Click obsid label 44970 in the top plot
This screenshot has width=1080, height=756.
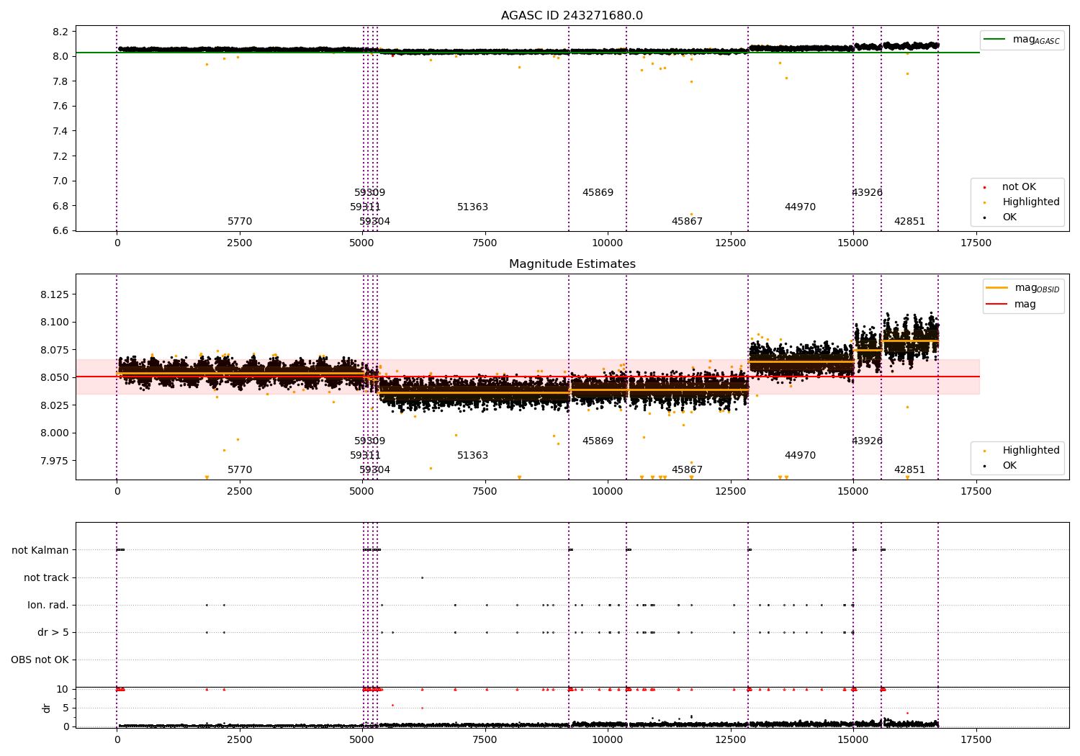(x=800, y=207)
